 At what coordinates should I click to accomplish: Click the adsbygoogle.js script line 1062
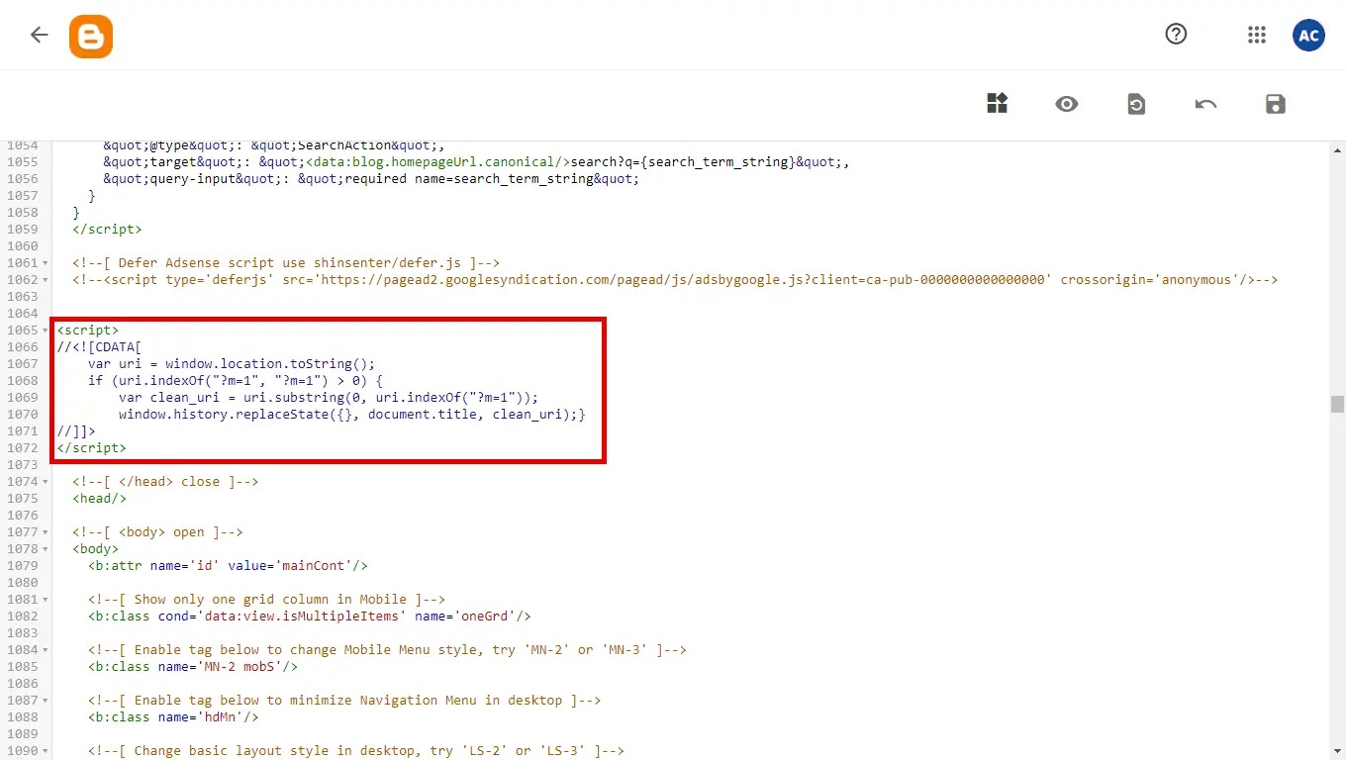pos(675,279)
